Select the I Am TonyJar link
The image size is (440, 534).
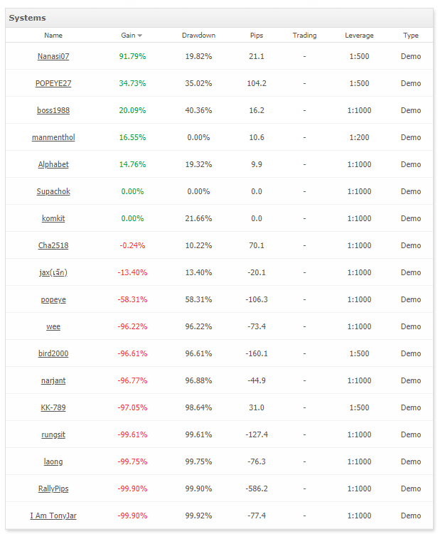(x=53, y=516)
